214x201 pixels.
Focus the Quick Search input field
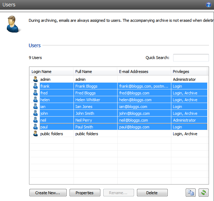191,58
